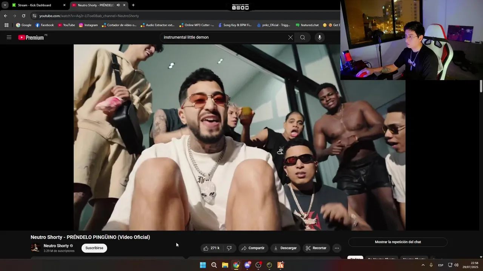This screenshot has height=271, width=483.
Task: Open Discord from taskbar
Action: [x=247, y=265]
